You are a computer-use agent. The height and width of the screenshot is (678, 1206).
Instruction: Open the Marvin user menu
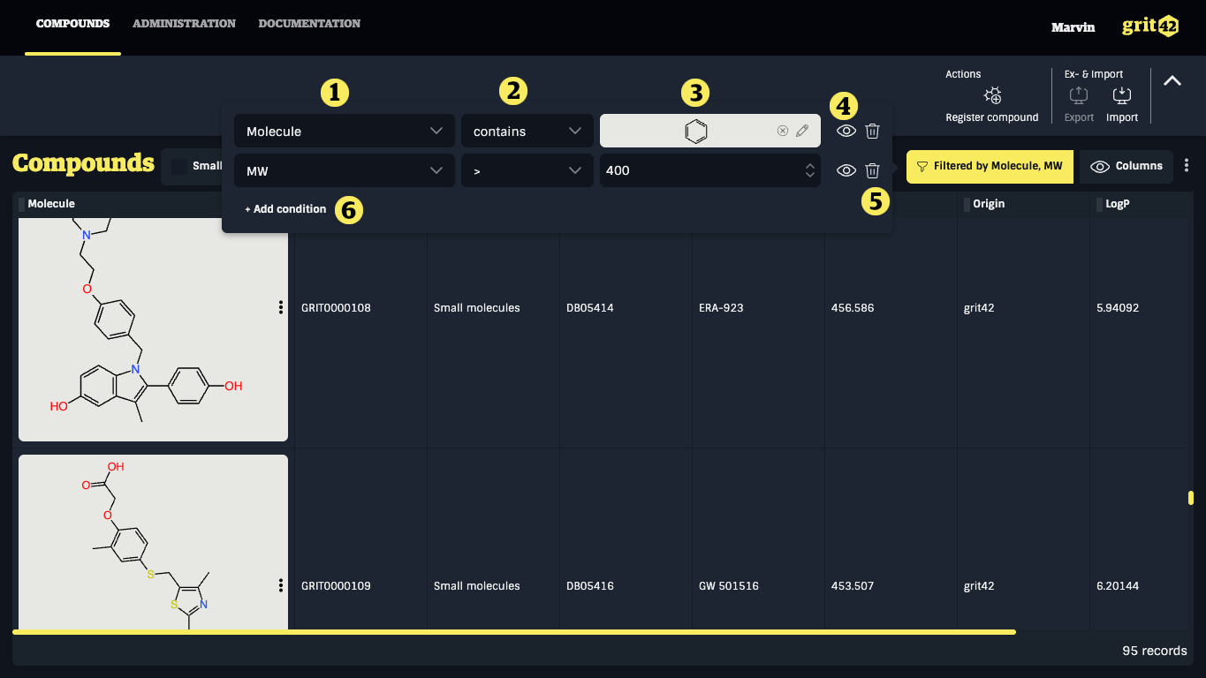1073,27
